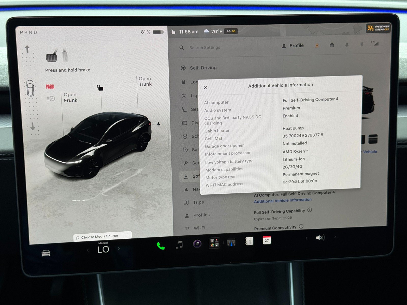Open car controls icon in bottom bar
The image size is (407, 305).
coord(46,253)
